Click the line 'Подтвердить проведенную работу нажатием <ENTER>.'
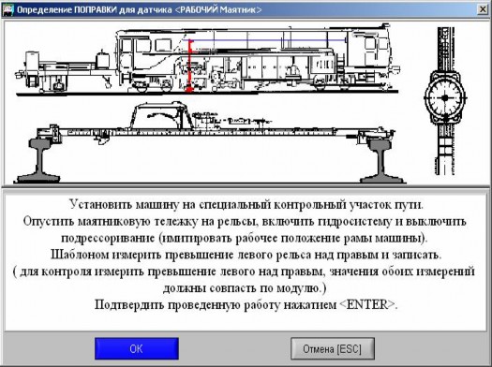 click(x=246, y=304)
